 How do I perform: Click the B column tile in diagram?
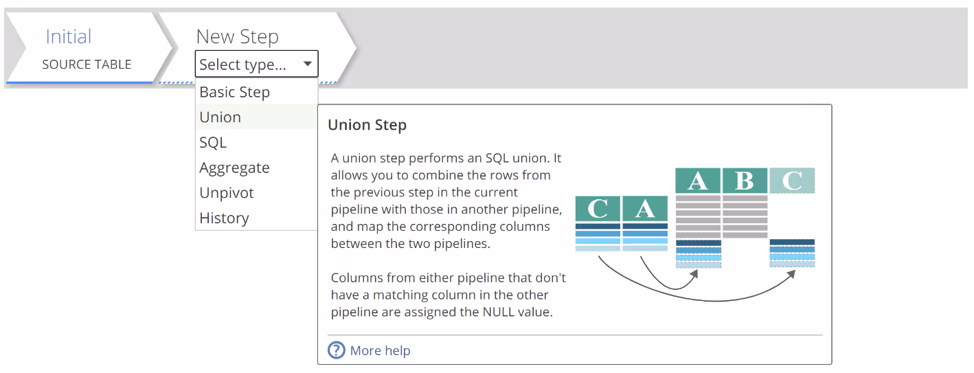[x=744, y=181]
